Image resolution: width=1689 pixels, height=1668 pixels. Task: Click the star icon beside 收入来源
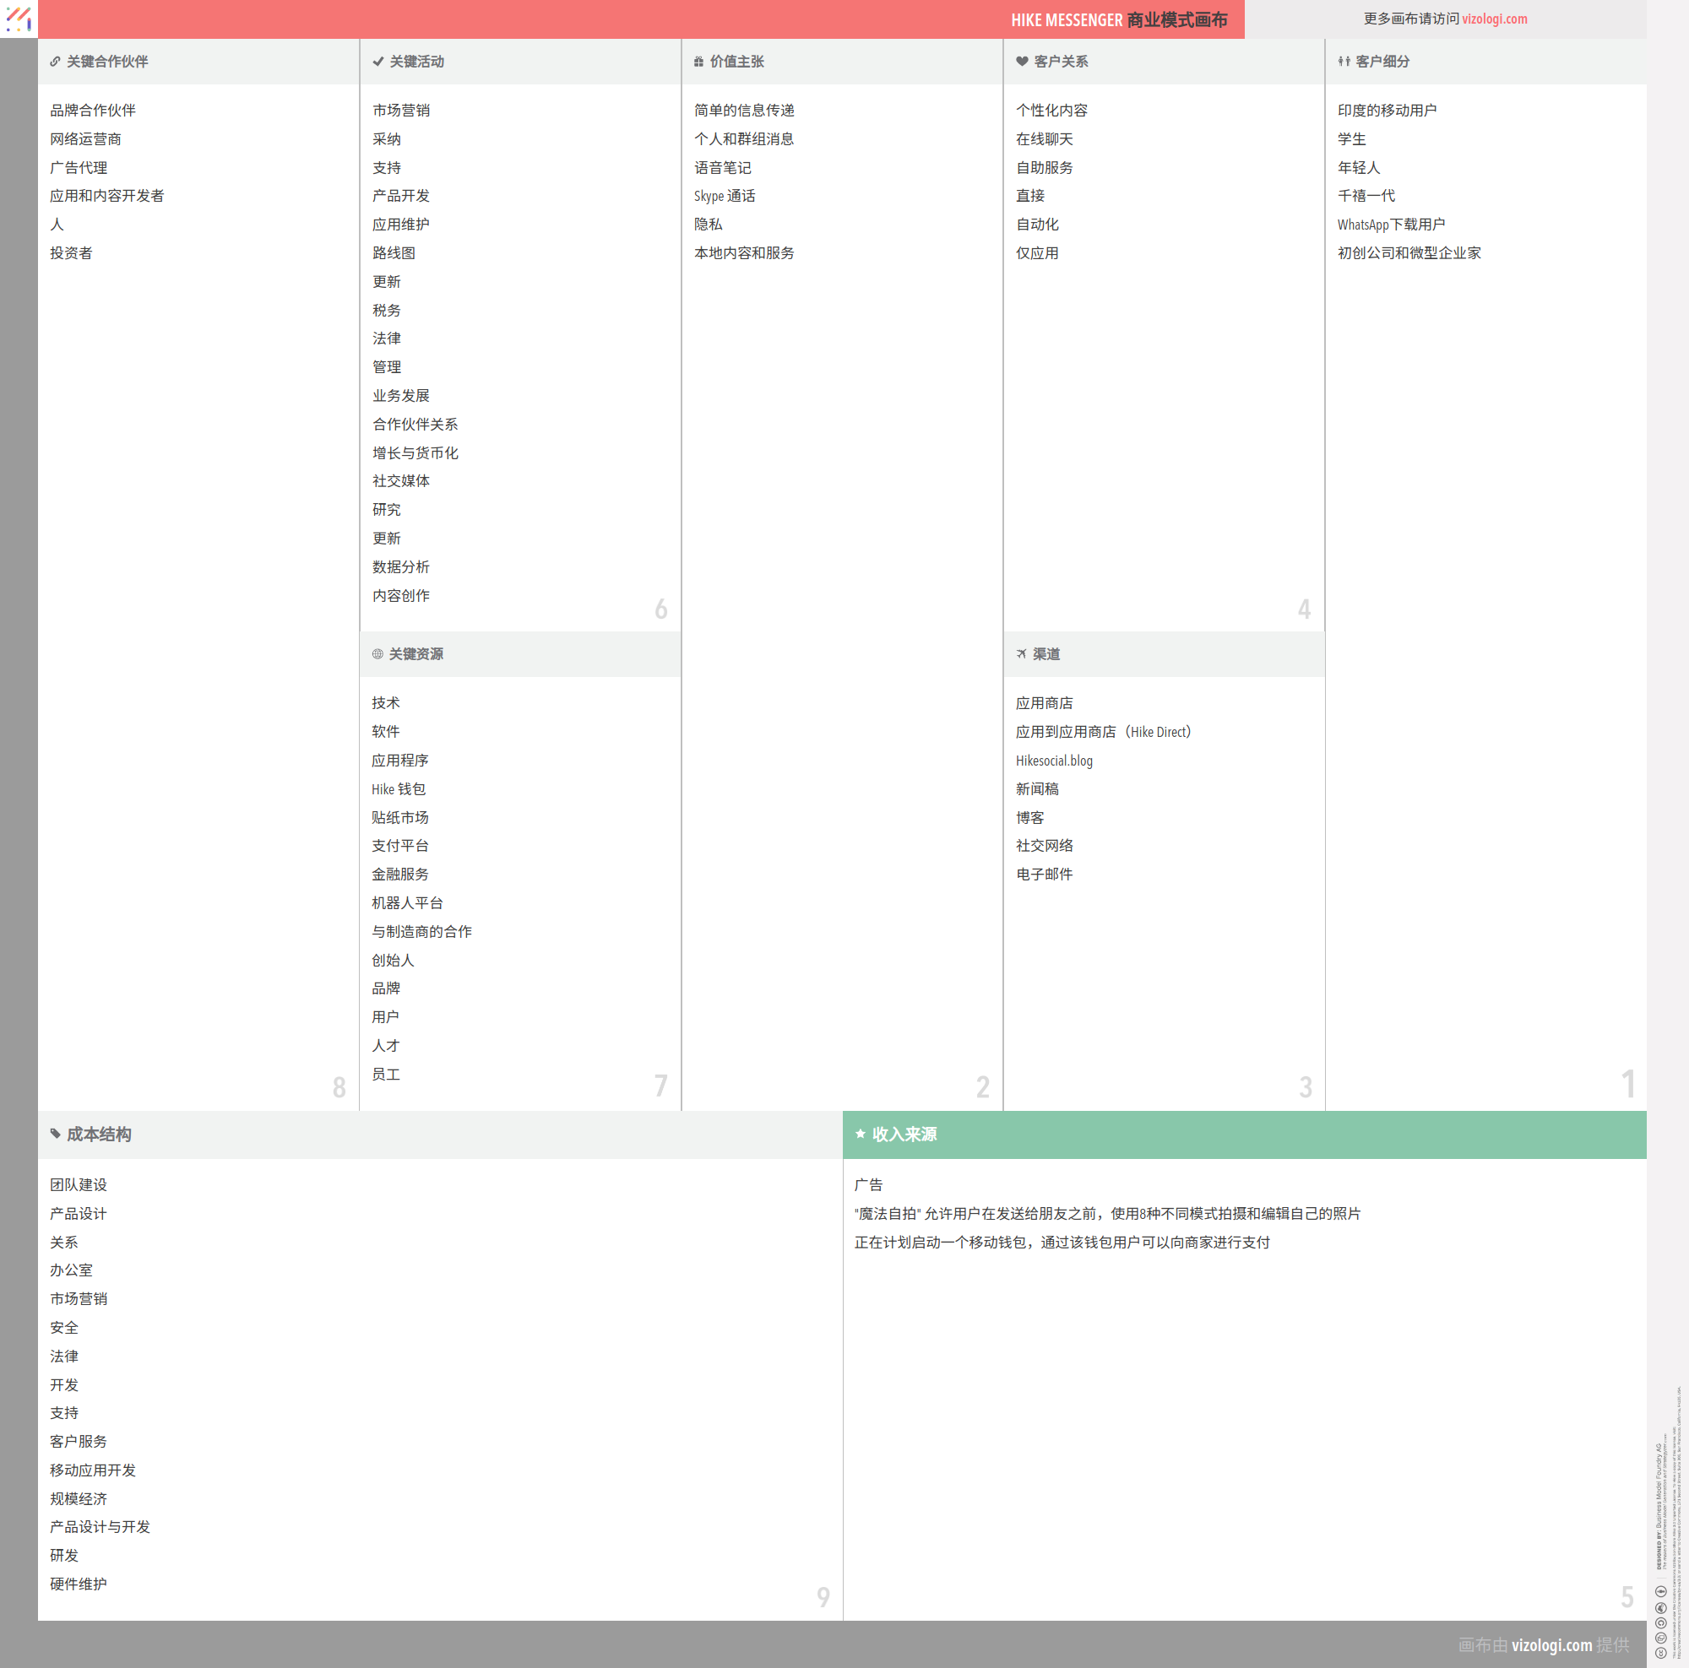click(861, 1135)
